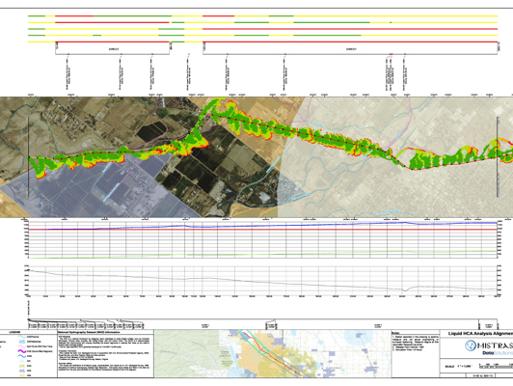
Task: Click the DIRECT label in the longer right bracket
Action: pos(351,49)
